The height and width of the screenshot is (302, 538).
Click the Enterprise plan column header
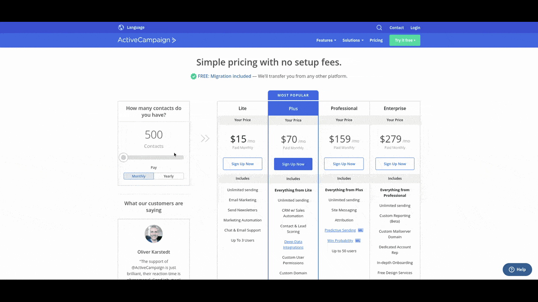pos(395,108)
